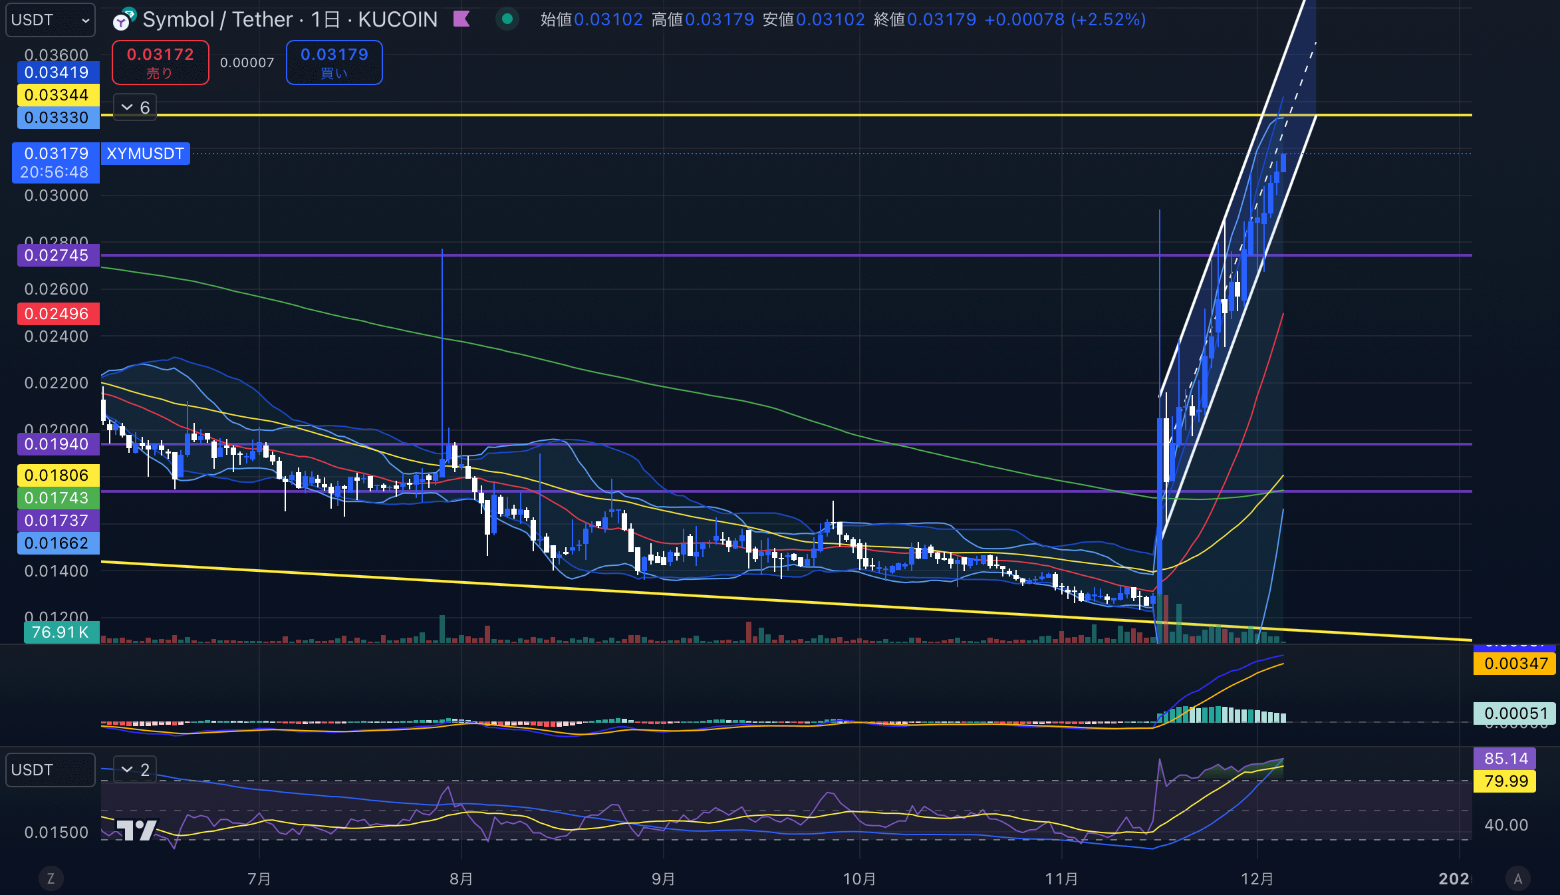Click the purple 0.01940 level label
This screenshot has height=895, width=1560.
point(58,444)
